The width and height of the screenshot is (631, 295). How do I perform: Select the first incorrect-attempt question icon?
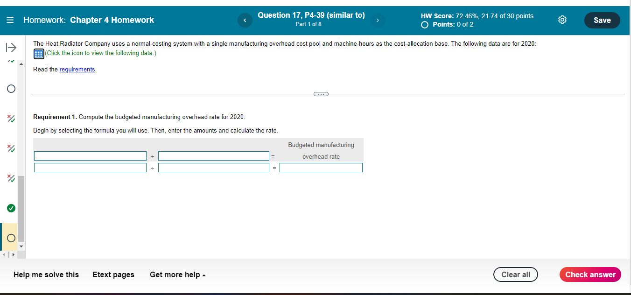[x=11, y=119]
